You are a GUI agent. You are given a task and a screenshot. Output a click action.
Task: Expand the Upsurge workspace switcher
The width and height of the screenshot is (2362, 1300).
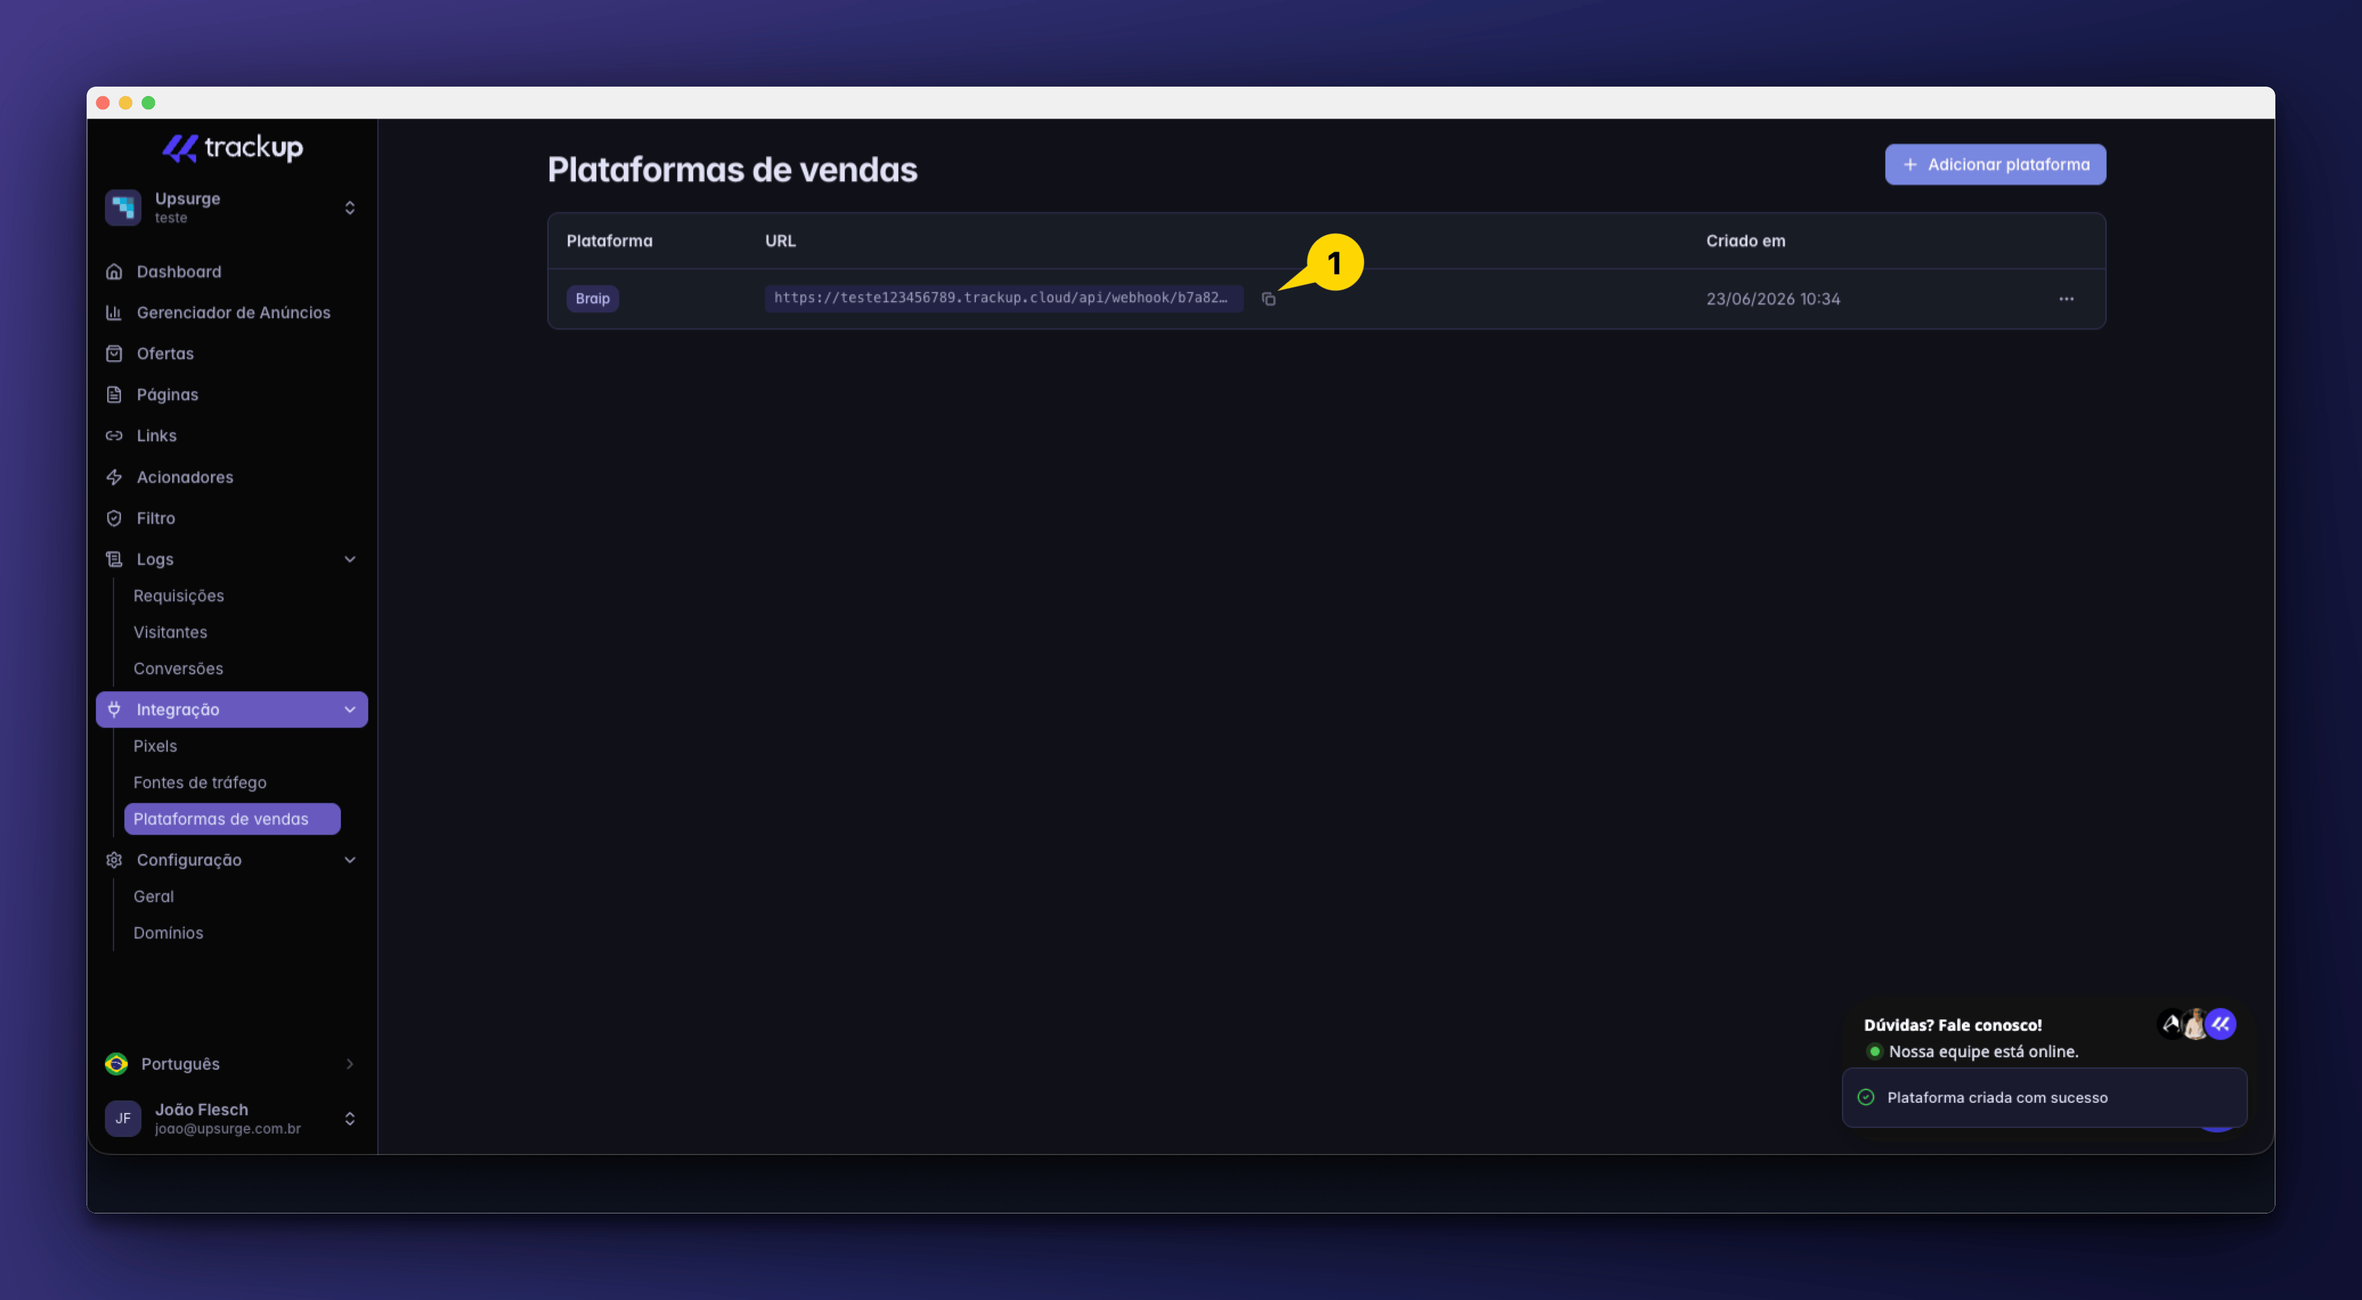click(349, 207)
